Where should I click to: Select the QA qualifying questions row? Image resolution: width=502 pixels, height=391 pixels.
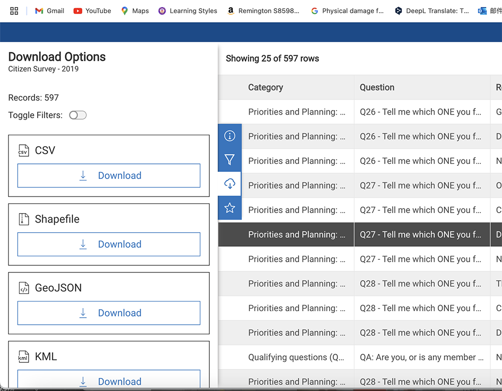point(351,357)
